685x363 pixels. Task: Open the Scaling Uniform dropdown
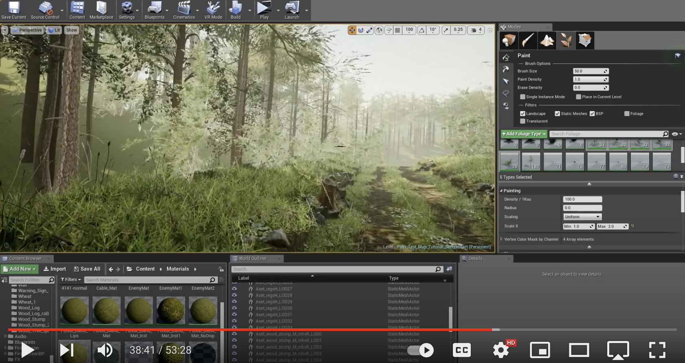click(582, 217)
